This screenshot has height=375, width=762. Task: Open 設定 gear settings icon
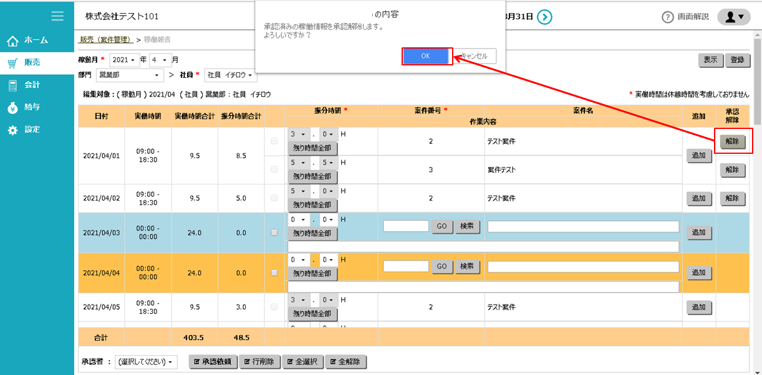click(12, 130)
